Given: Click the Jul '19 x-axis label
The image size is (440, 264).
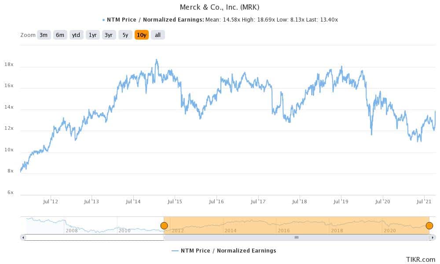Looking at the screenshot, I should 341,202.
